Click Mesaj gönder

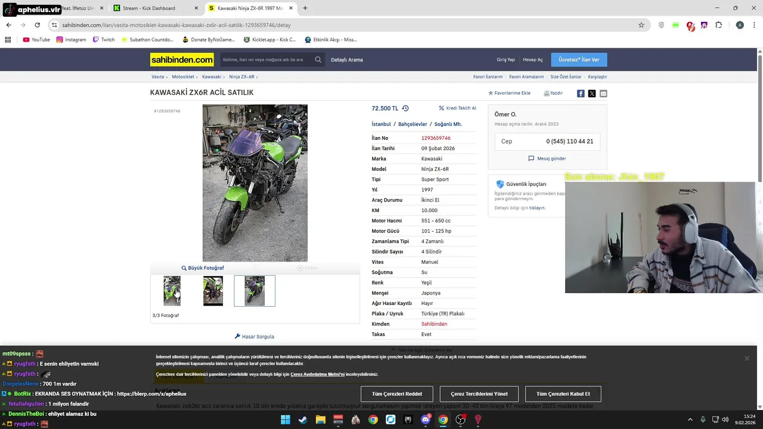tap(547, 158)
